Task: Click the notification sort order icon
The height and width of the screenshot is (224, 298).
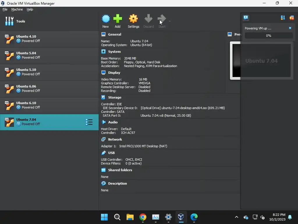Action: point(283,18)
